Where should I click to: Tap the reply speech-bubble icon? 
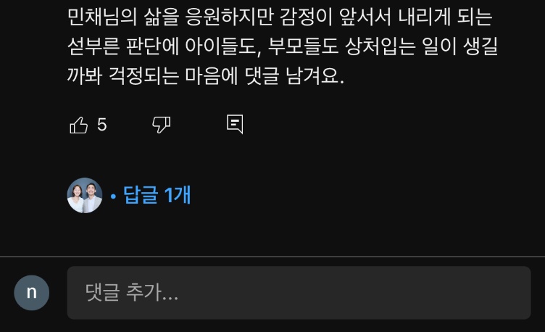tap(235, 124)
